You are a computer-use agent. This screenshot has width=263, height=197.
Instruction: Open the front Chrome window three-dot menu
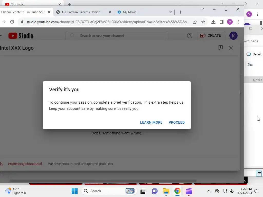click(x=238, y=22)
